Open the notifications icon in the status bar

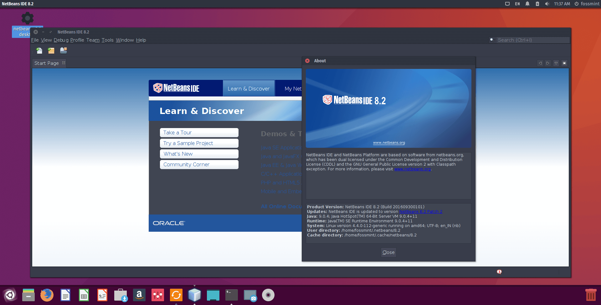click(499, 272)
